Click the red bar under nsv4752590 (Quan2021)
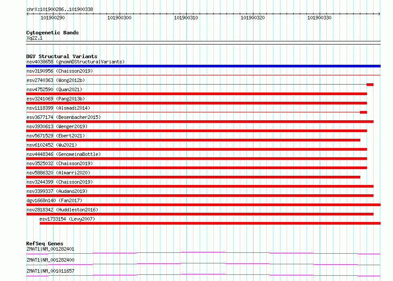393x281 pixels. tap(196, 94)
